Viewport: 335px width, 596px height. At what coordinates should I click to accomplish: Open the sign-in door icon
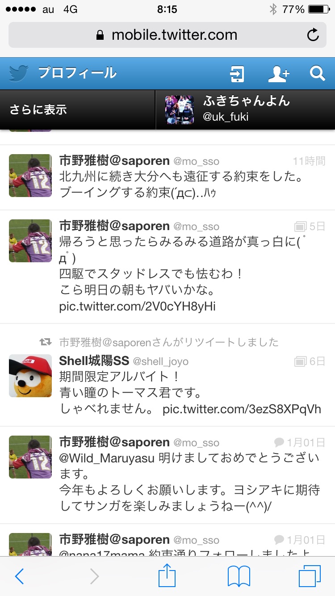pos(236,74)
